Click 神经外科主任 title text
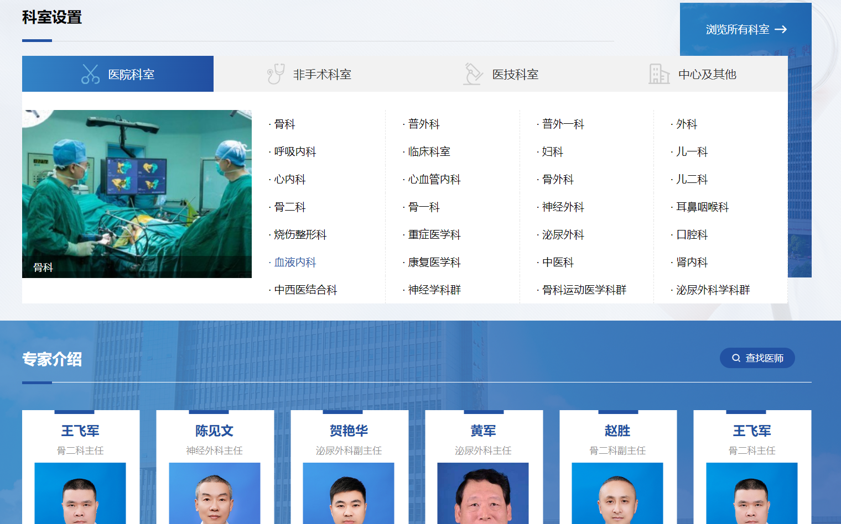The width and height of the screenshot is (841, 524). [215, 450]
